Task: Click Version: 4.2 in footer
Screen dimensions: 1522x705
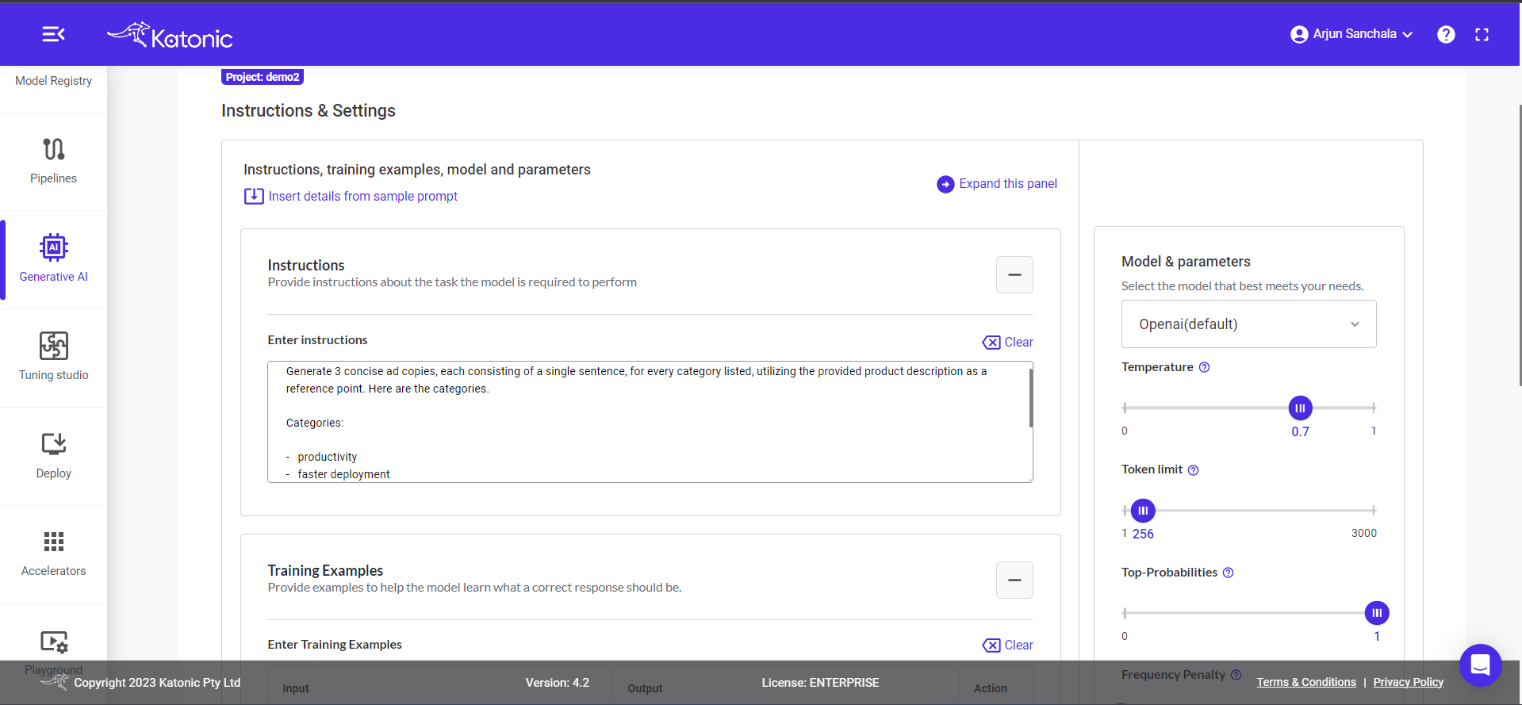Action: (557, 683)
